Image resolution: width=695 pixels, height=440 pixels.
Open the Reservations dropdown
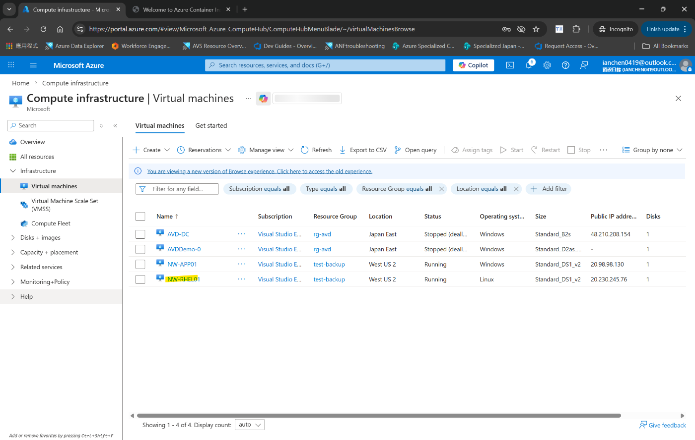204,150
